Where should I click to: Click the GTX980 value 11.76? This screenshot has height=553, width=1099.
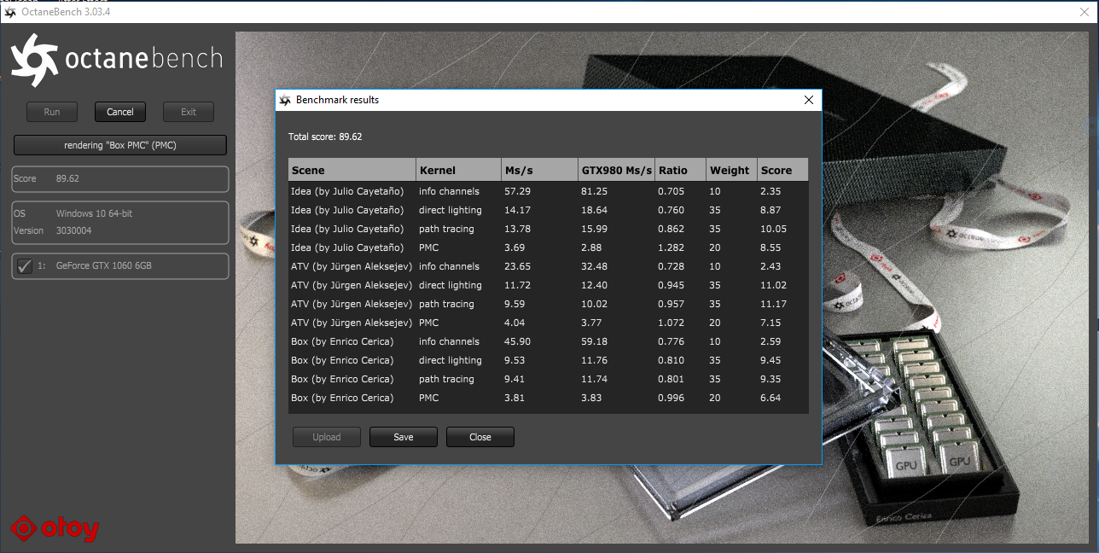pyautogui.click(x=594, y=360)
